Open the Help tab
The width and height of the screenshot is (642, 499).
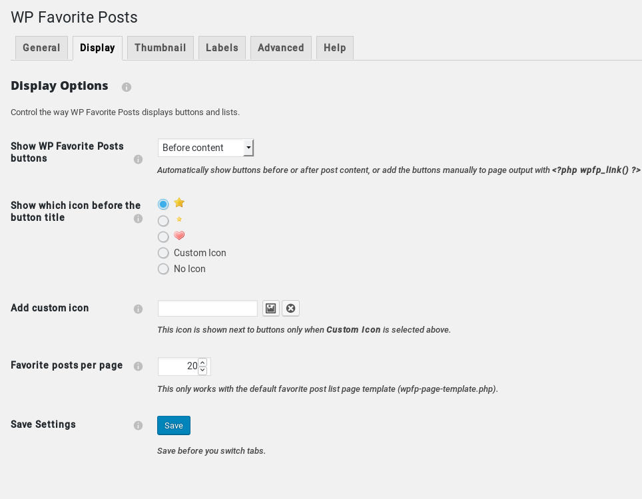tap(335, 48)
